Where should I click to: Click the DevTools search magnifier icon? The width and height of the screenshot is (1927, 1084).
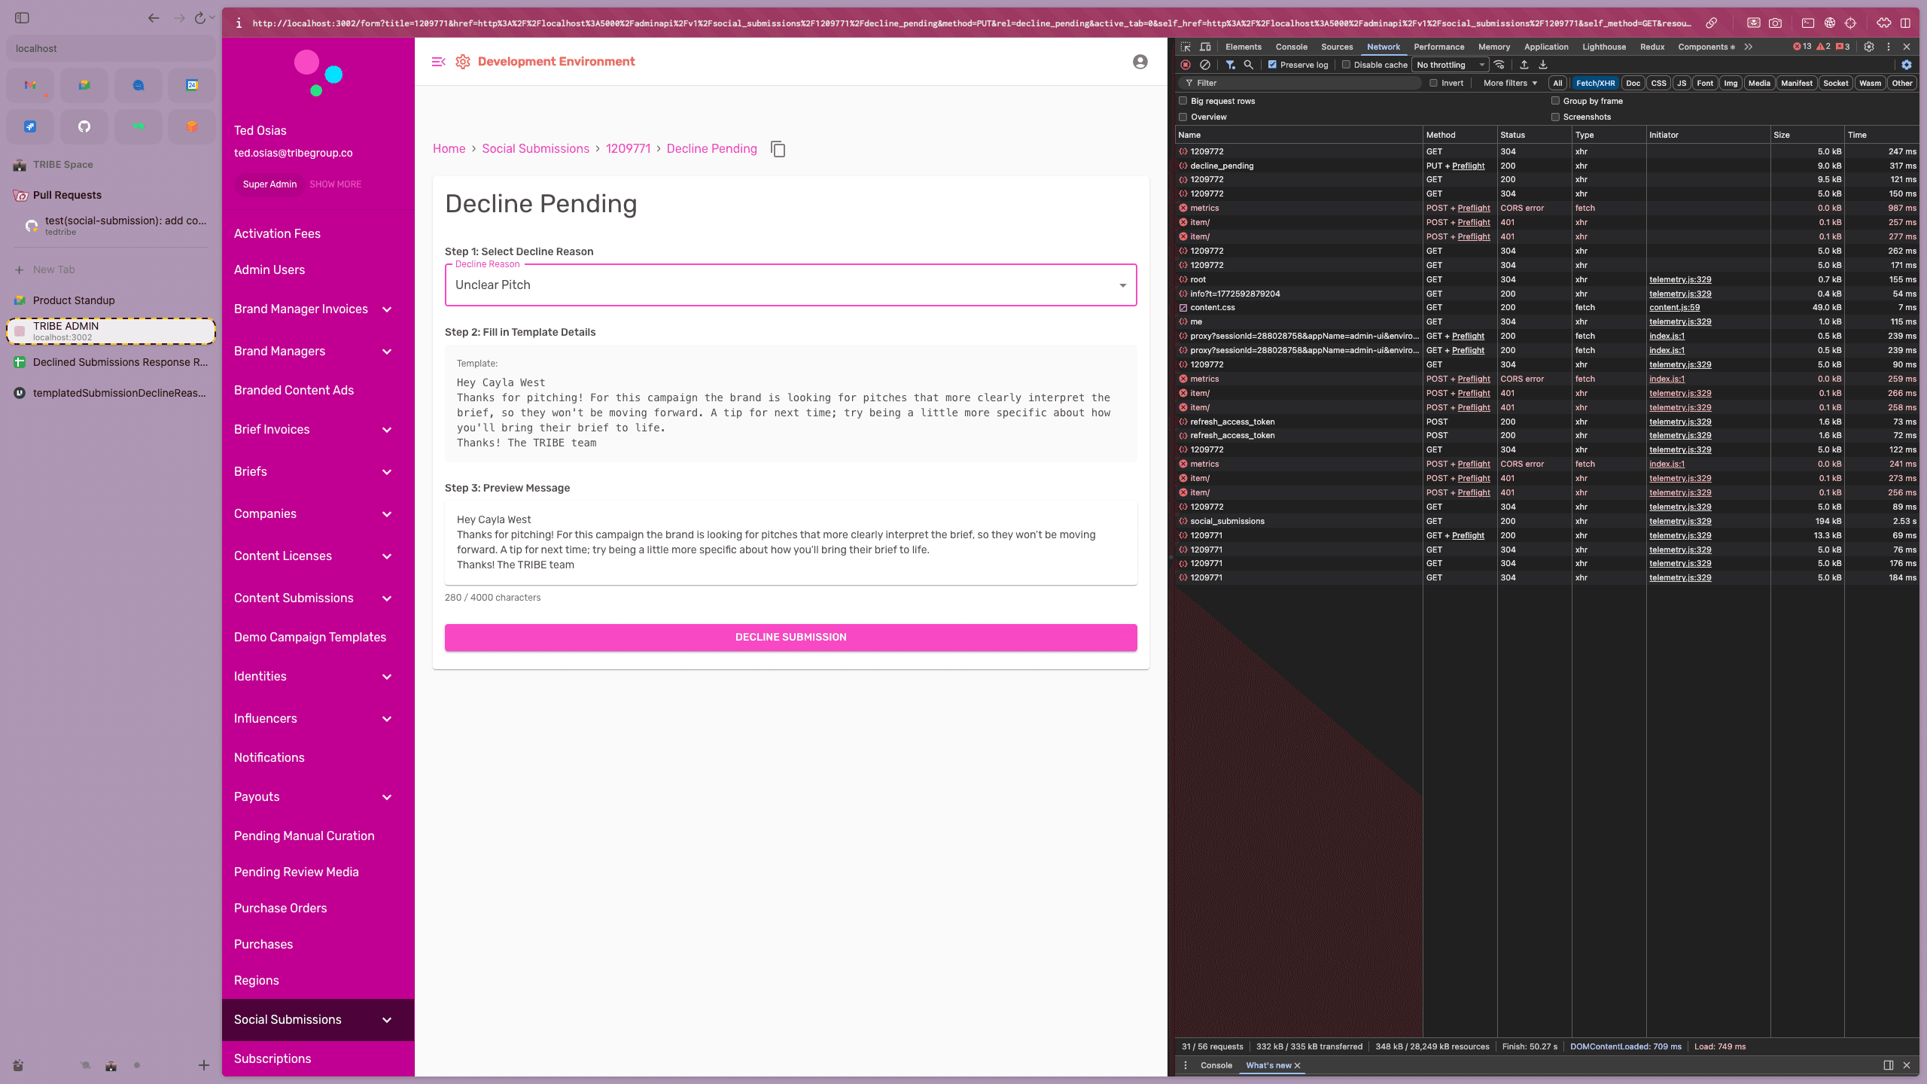click(1249, 65)
